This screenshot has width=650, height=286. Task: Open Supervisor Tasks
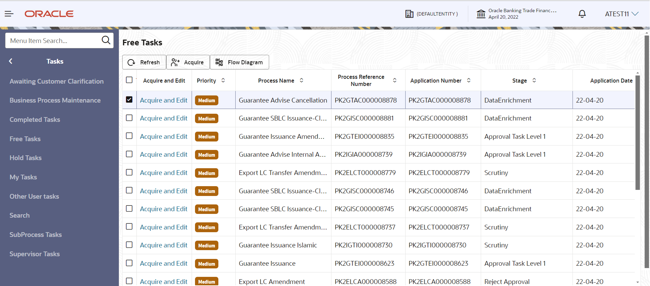coord(35,254)
